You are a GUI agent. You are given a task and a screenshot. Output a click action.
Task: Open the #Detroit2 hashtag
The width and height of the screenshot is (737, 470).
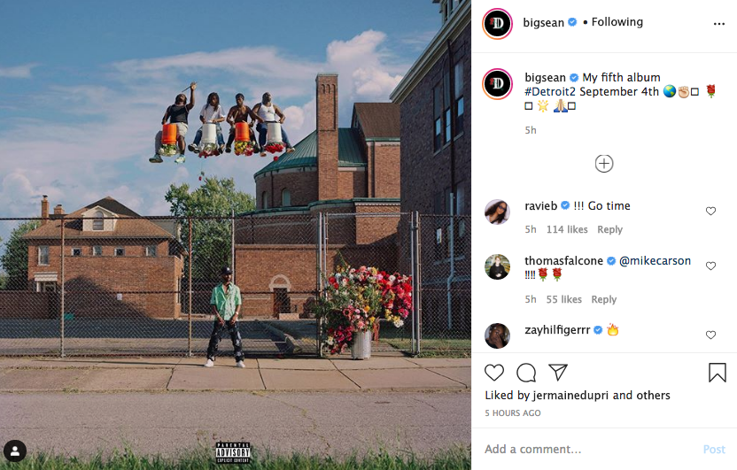coord(550,91)
